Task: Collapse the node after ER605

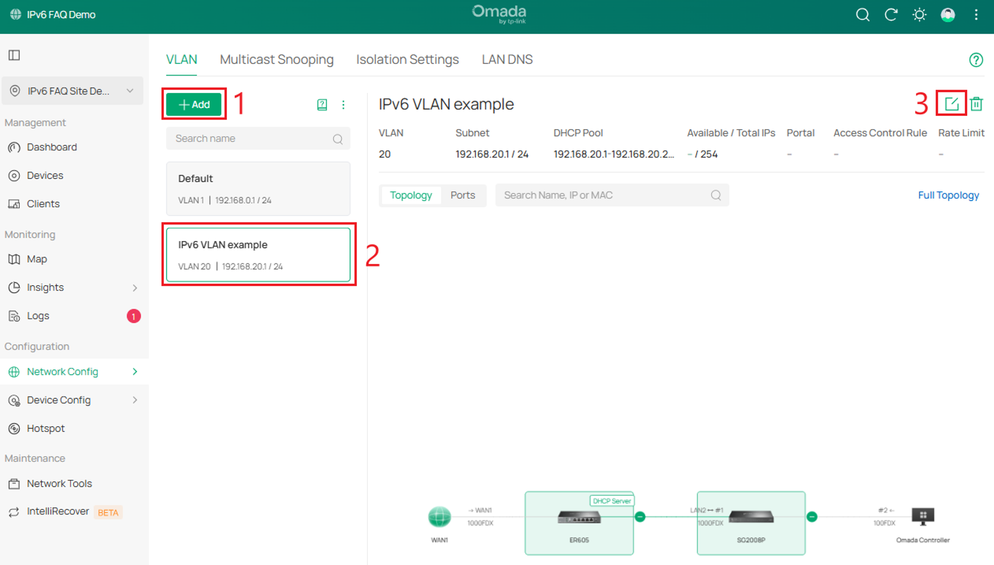Action: point(640,517)
